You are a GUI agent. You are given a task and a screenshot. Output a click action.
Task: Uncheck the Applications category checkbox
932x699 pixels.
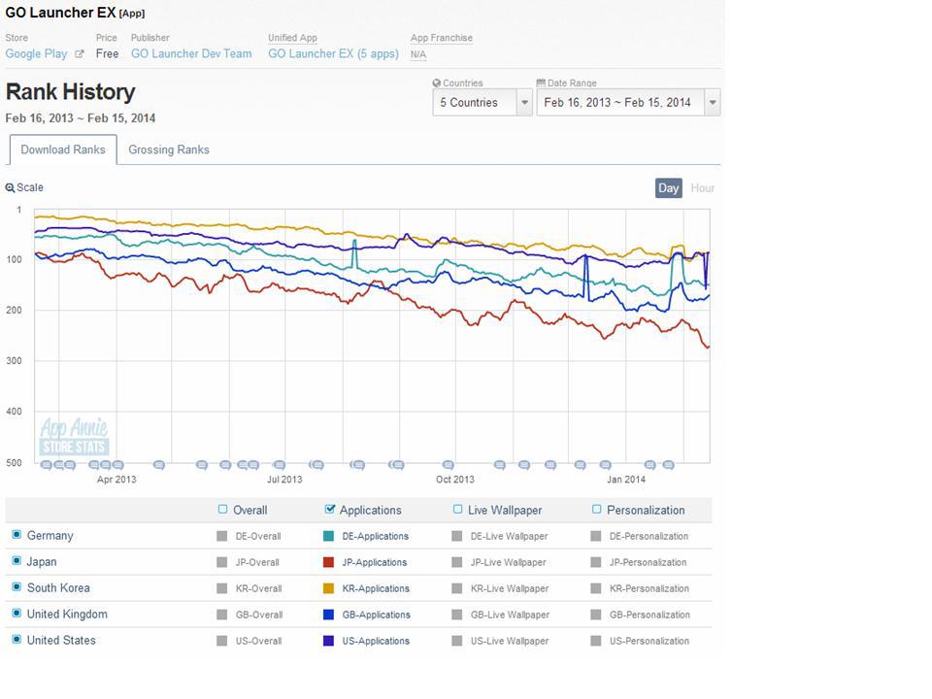point(330,510)
